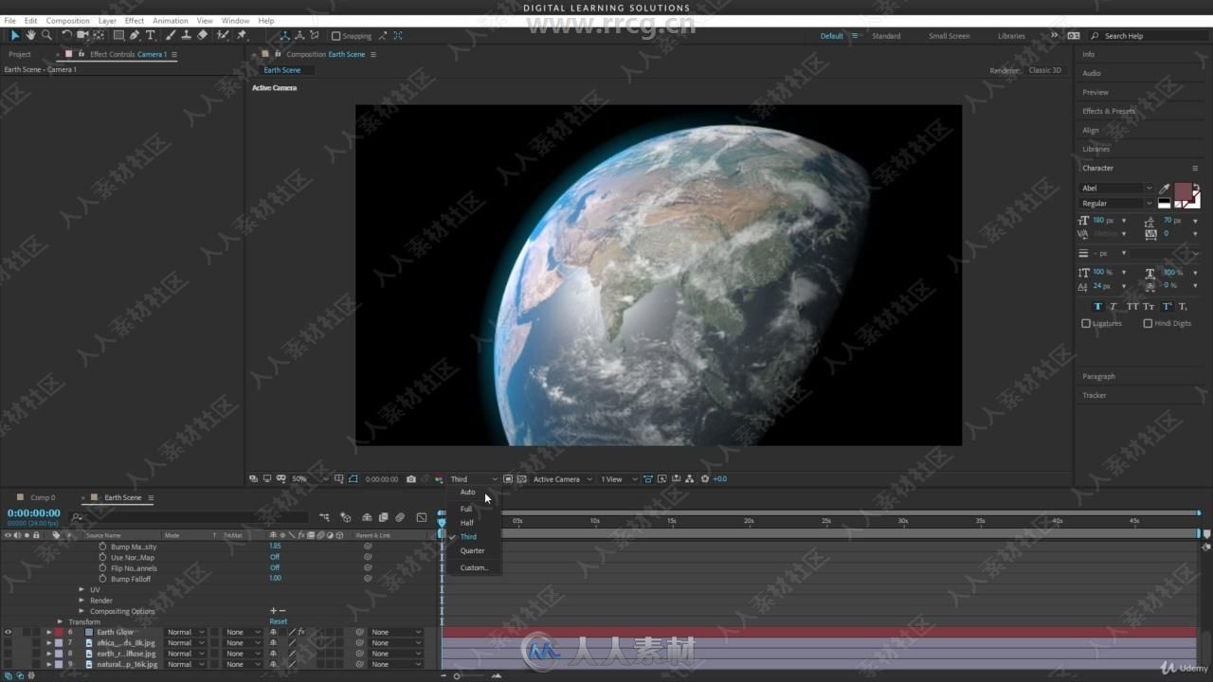Viewport: 1213px width, 682px height.
Task: Click the timeline layer search field
Action: point(190,517)
